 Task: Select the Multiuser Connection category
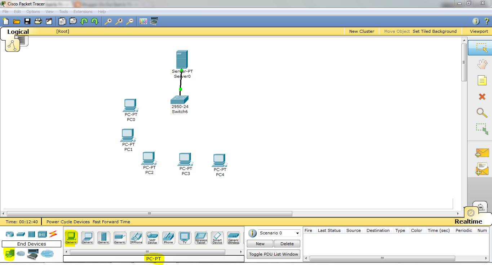(47, 254)
